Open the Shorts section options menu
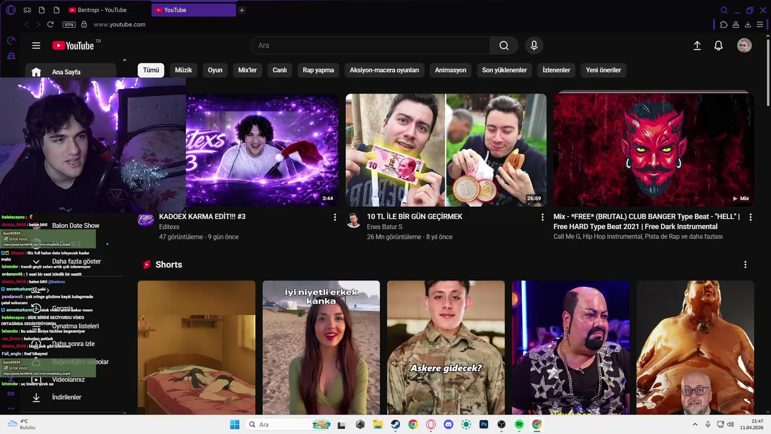The image size is (771, 434). pos(745,265)
